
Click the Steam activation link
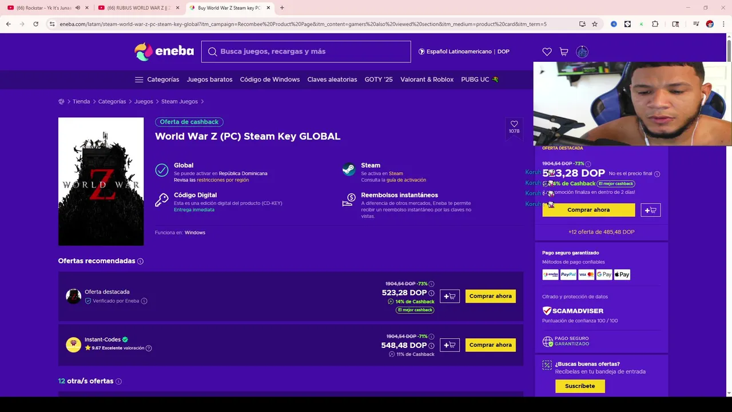point(396,173)
